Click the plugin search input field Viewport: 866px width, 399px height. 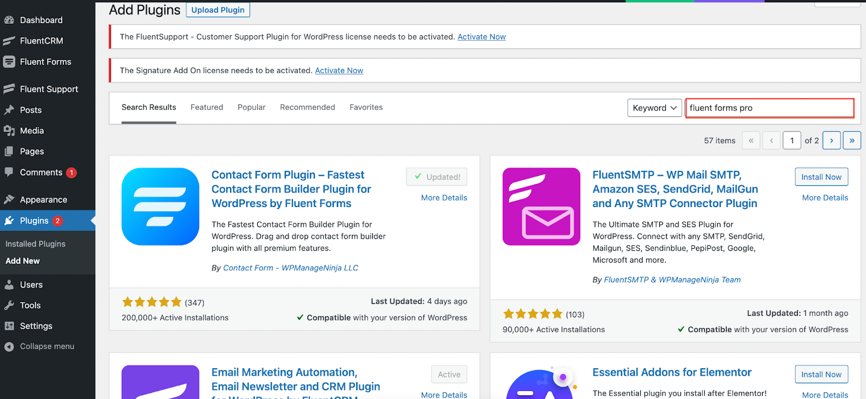(x=770, y=108)
